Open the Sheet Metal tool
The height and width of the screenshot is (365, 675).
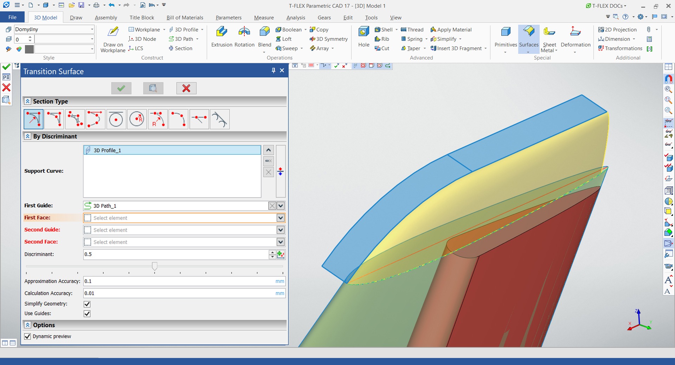point(549,39)
